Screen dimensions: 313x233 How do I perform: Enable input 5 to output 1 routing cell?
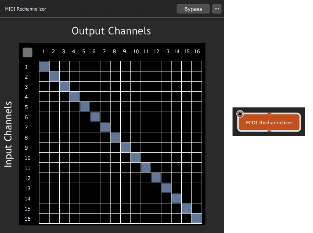44,107
